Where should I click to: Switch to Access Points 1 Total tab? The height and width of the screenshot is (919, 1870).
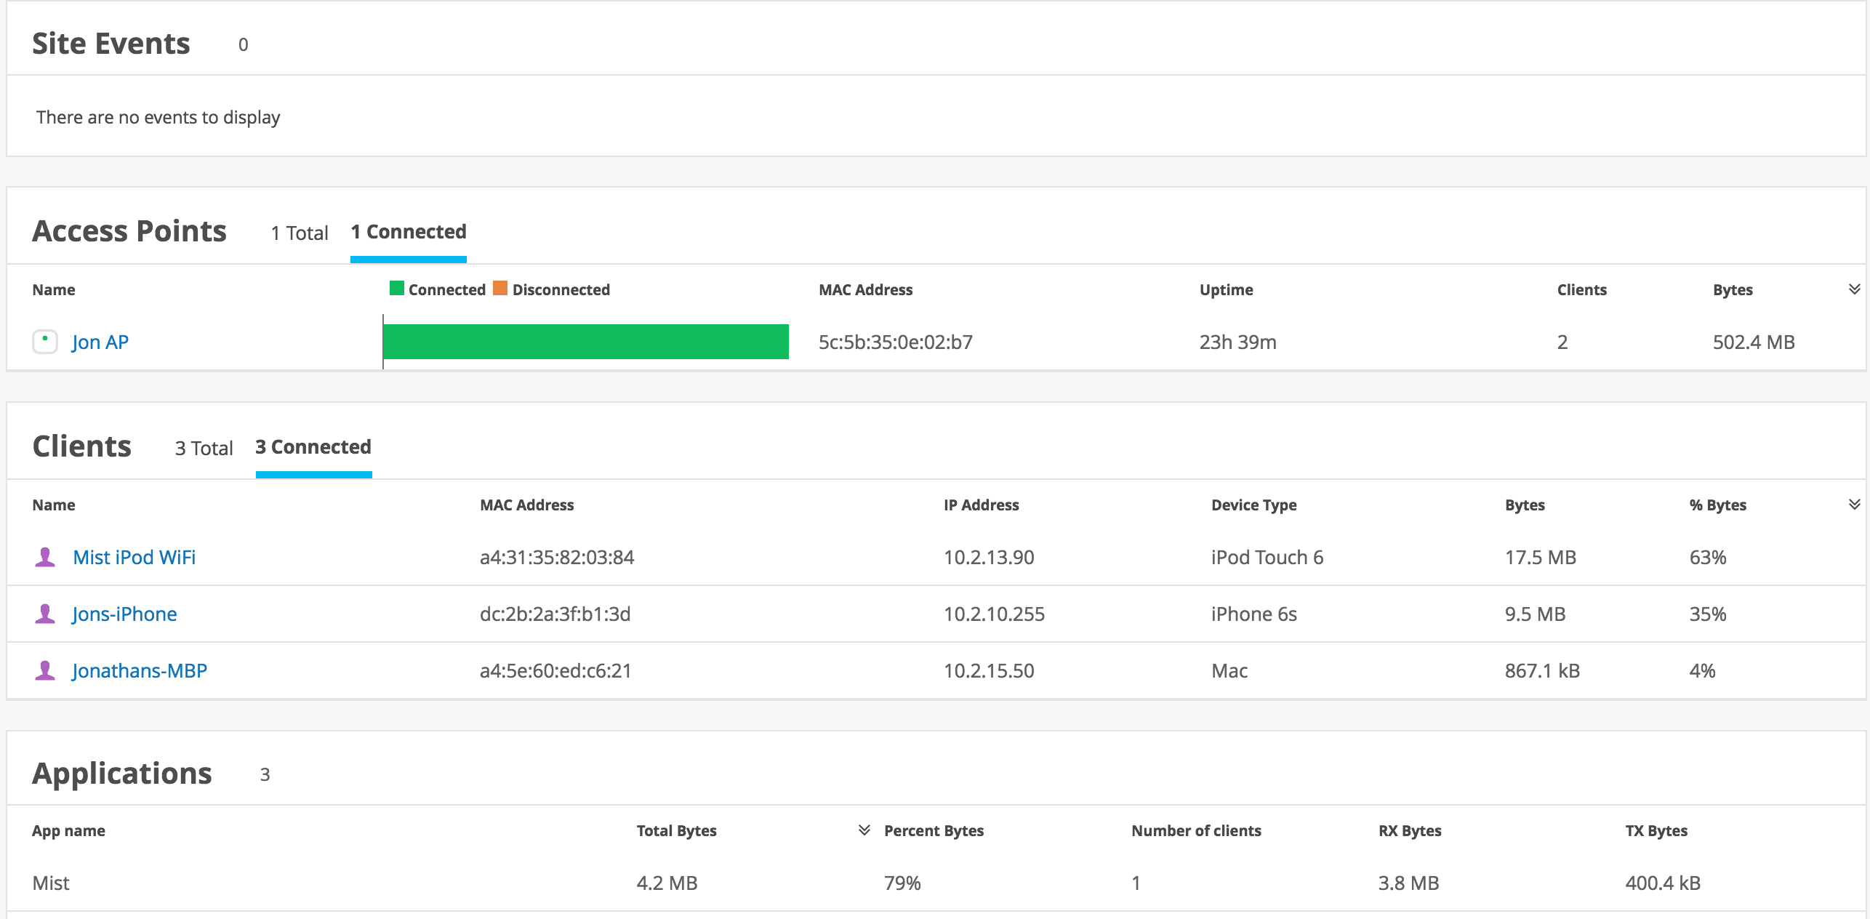pyautogui.click(x=300, y=233)
